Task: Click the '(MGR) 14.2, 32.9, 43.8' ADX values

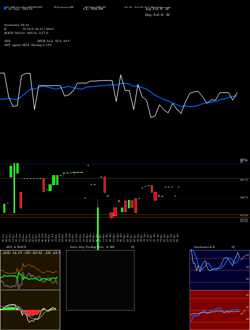Action: pyautogui.click(x=53, y=41)
